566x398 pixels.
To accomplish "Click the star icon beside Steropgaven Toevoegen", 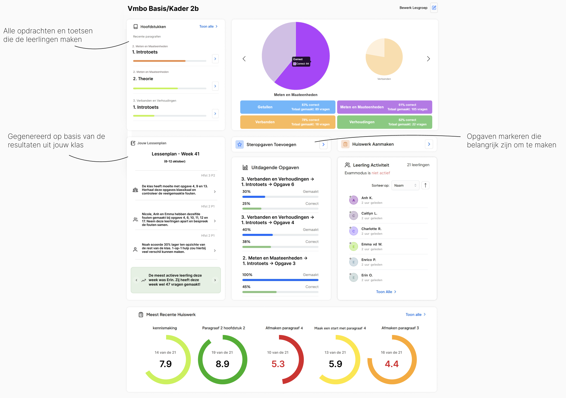I will [239, 145].
